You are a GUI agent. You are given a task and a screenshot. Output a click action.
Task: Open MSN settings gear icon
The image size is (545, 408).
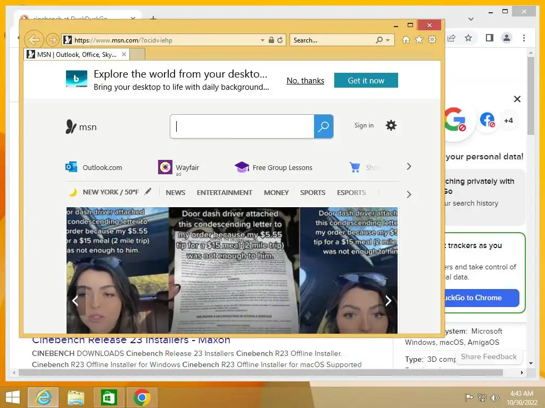click(391, 125)
